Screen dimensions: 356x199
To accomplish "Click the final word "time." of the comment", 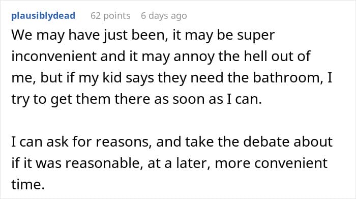I will tap(28, 184).
